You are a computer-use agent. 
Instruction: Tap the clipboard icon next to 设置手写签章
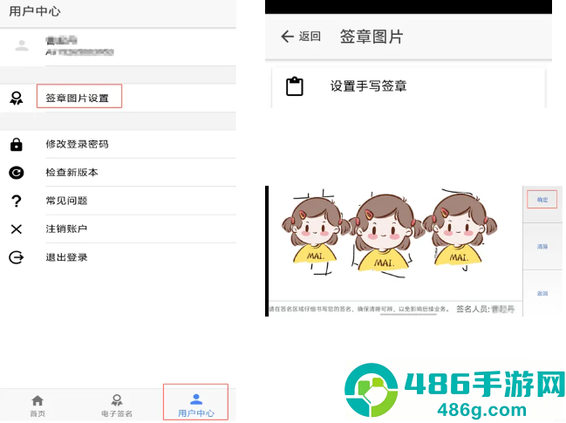(295, 86)
